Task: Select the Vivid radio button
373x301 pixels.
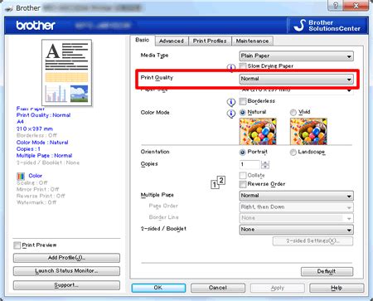Action: pyautogui.click(x=293, y=113)
